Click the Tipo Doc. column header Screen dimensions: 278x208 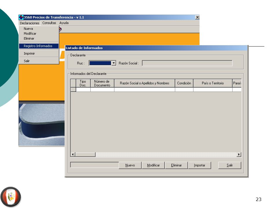pyautogui.click(x=83, y=83)
